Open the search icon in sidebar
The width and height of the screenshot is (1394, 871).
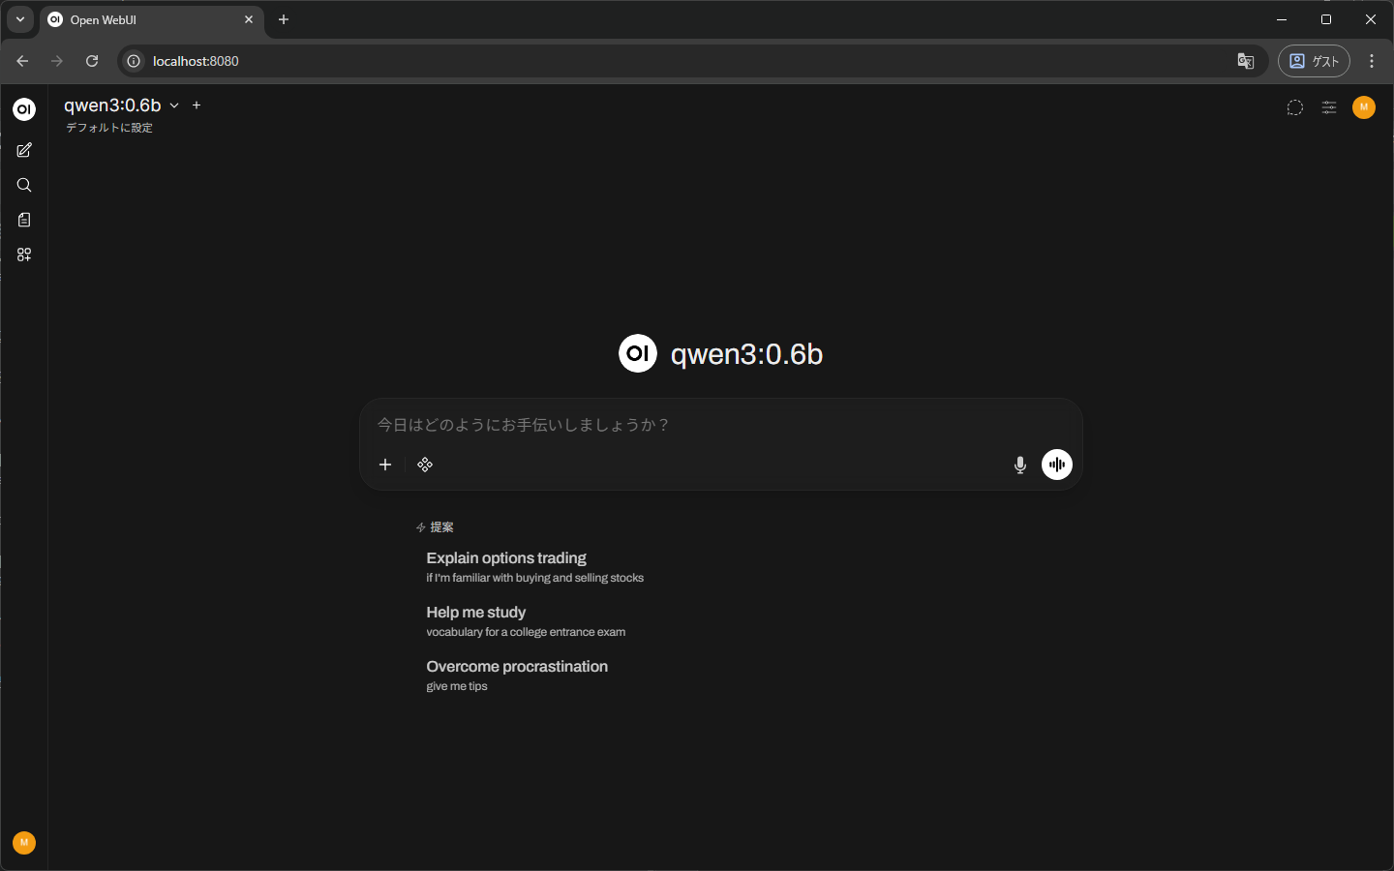[24, 185]
